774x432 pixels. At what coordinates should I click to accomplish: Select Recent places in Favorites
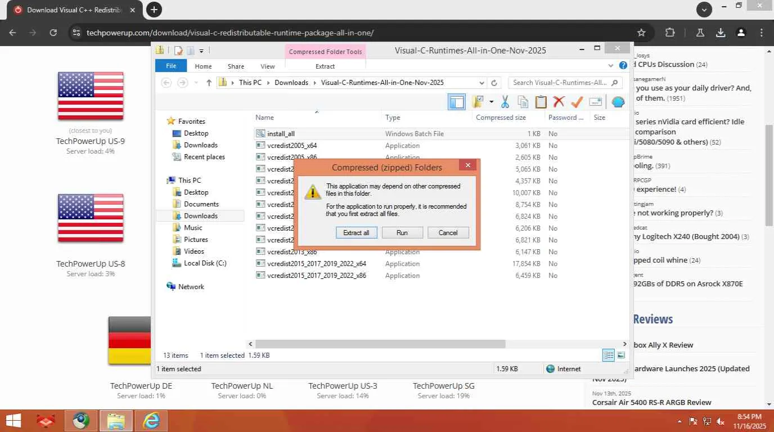(204, 157)
